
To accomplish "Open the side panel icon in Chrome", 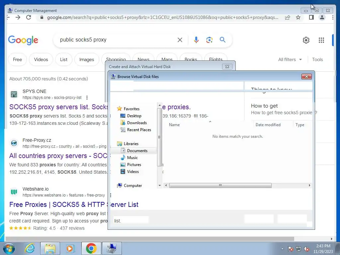I will pos(311,17).
